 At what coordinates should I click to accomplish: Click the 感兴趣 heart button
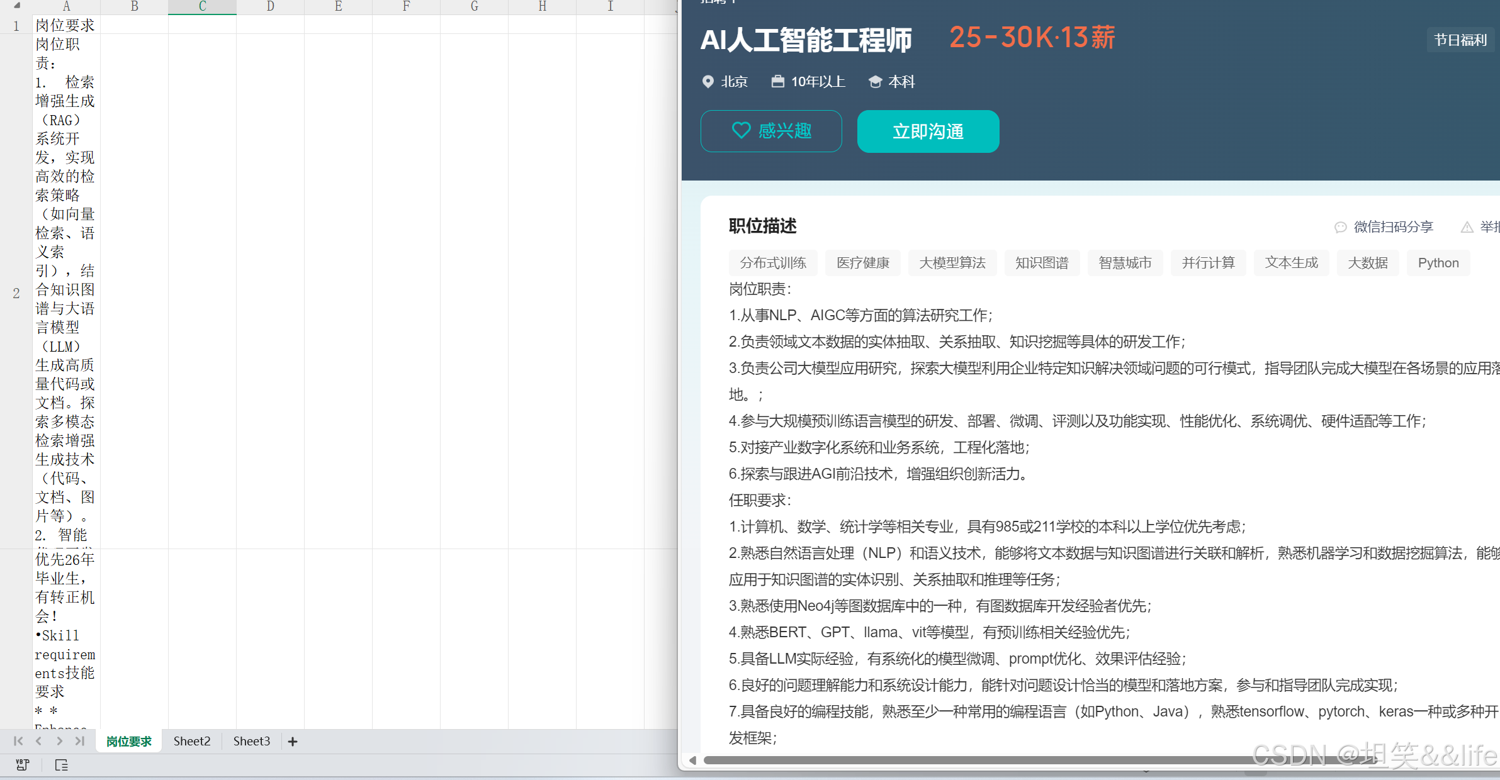[771, 131]
